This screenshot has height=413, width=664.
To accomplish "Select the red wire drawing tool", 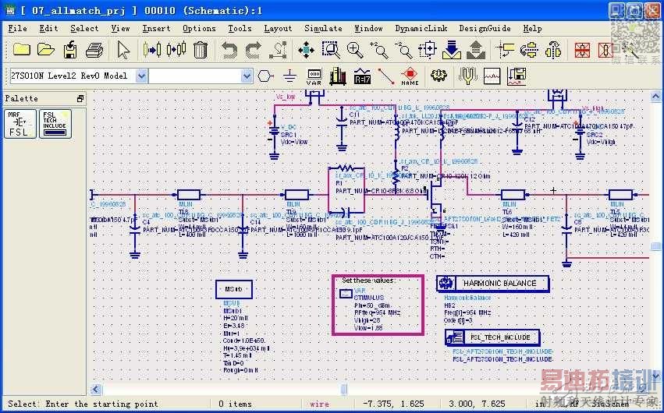I will coord(385,76).
